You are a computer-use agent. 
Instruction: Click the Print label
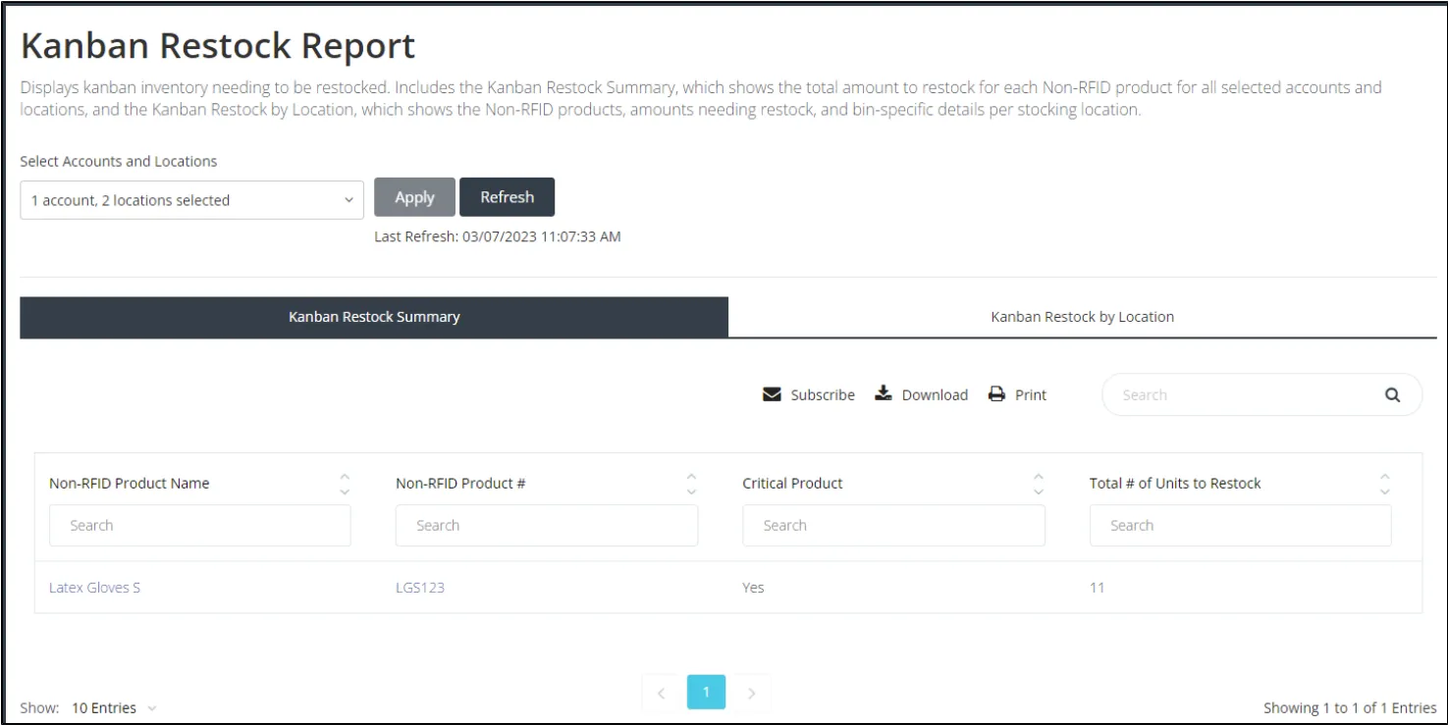1031,395
